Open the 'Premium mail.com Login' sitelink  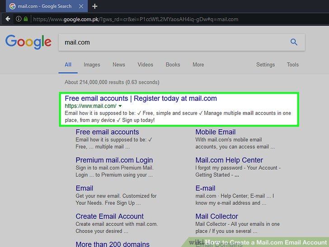coord(114,160)
